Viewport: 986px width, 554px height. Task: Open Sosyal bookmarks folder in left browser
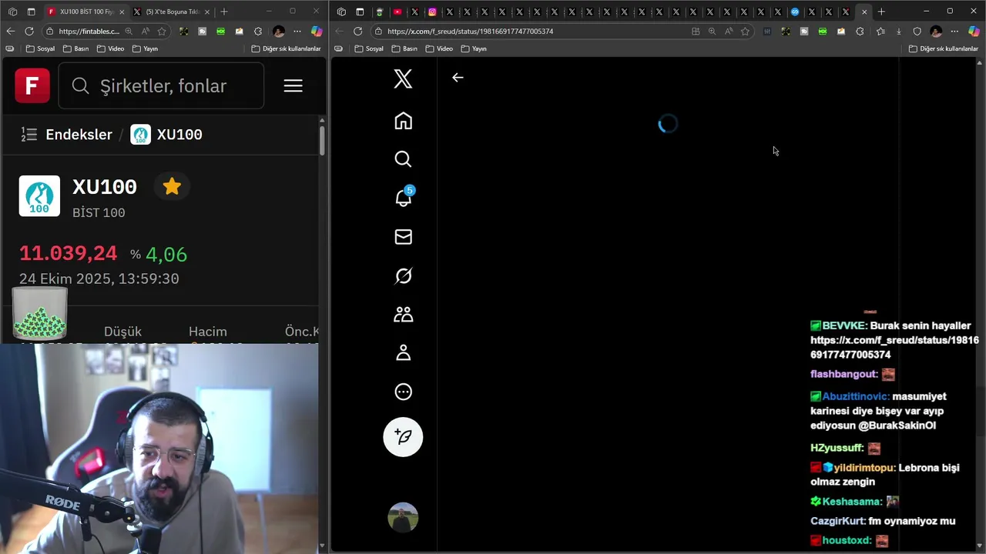(x=40, y=48)
